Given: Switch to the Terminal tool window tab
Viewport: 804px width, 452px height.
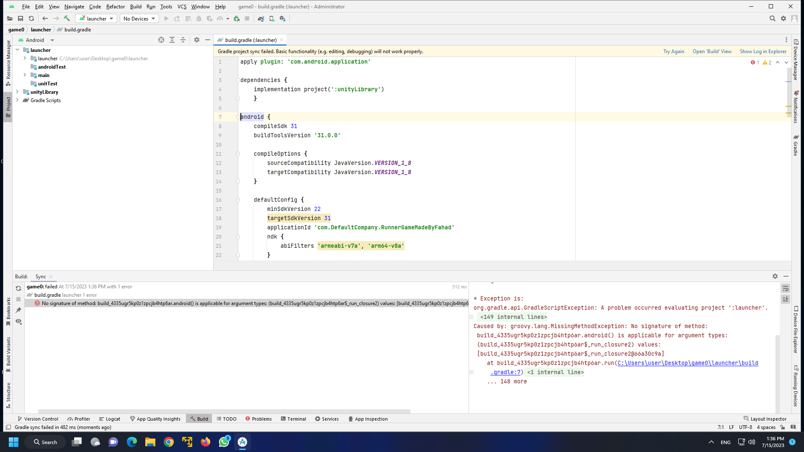Looking at the screenshot, I should pos(293,419).
